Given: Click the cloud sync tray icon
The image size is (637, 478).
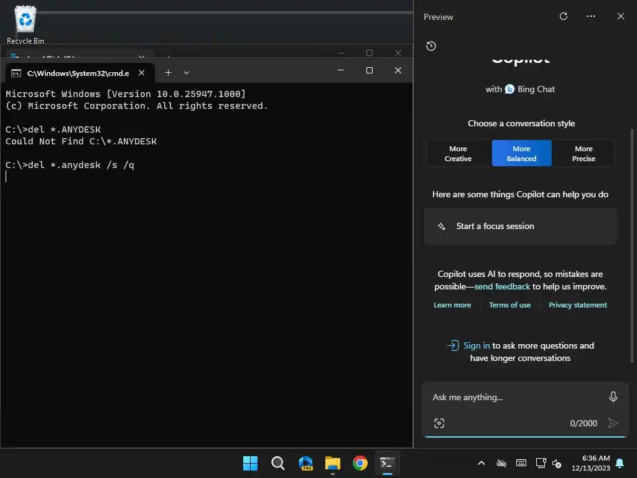Looking at the screenshot, I should pyautogui.click(x=501, y=463).
